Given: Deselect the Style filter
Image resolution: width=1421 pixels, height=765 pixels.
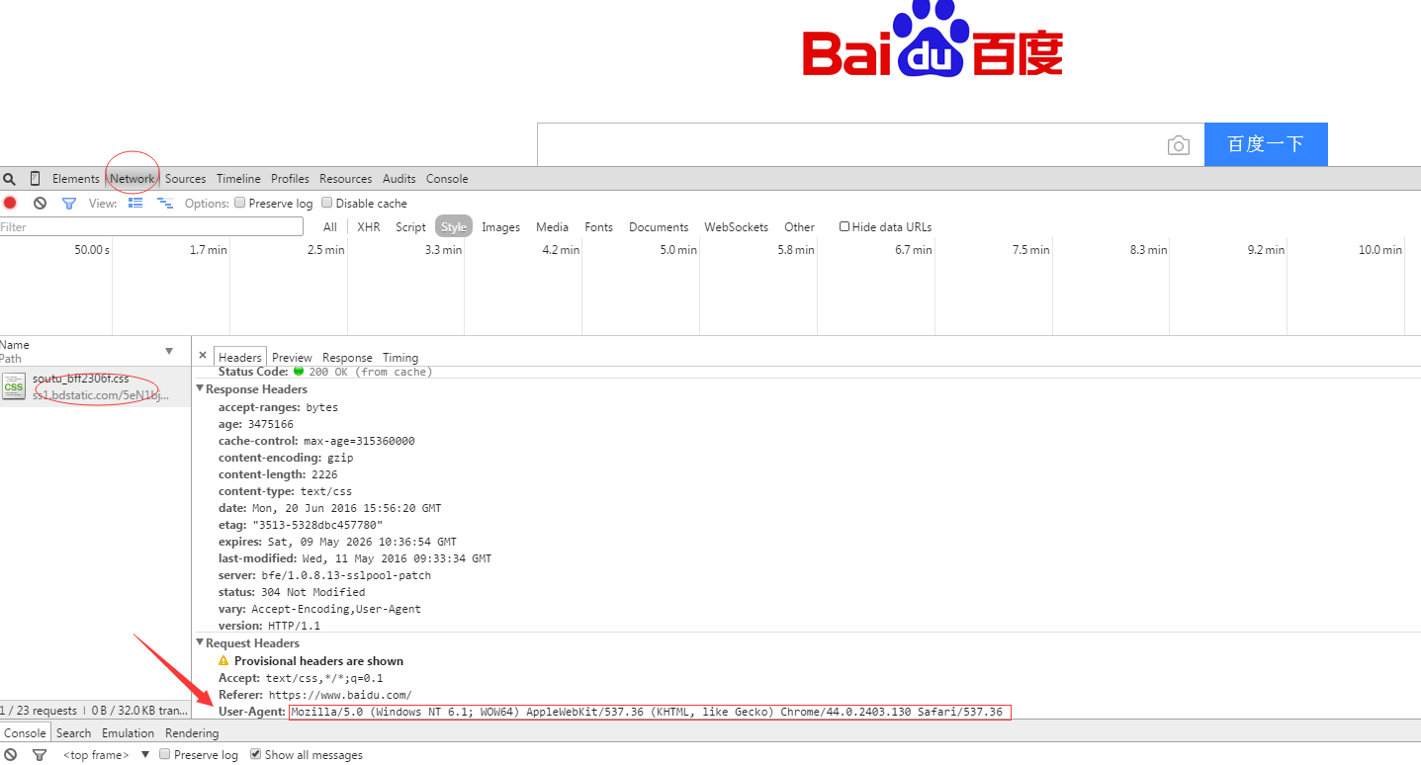Looking at the screenshot, I should click(x=454, y=226).
